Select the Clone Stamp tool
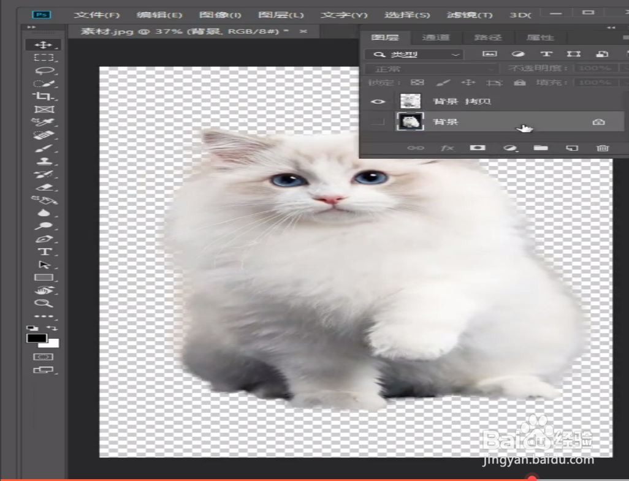The image size is (629, 481). tap(44, 161)
